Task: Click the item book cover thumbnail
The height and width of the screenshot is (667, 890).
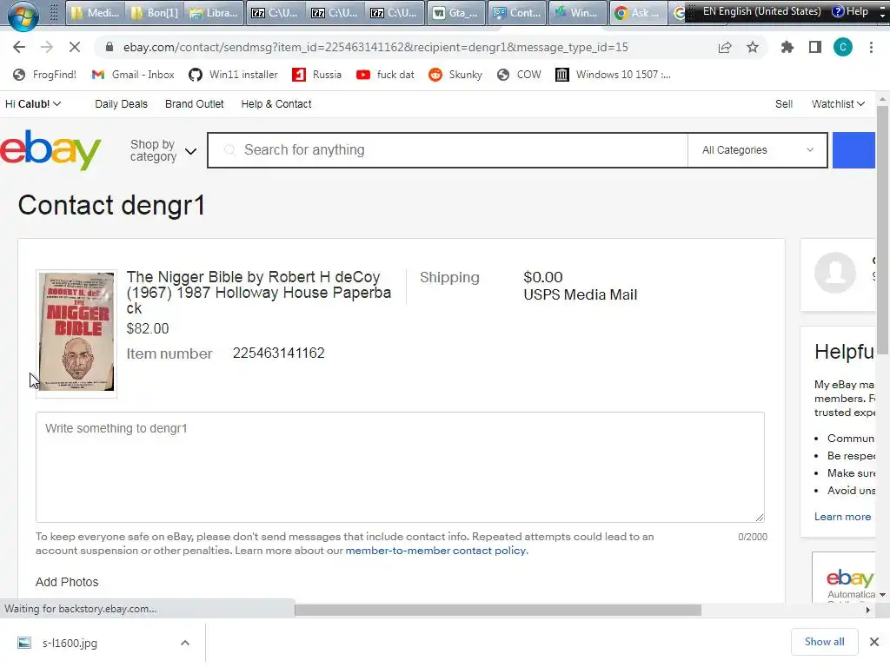Action: click(x=76, y=333)
